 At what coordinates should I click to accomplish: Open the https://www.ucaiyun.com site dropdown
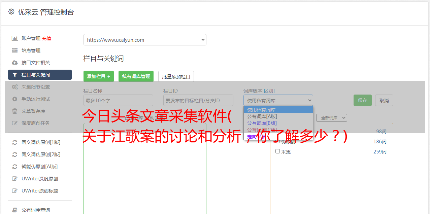(145, 40)
